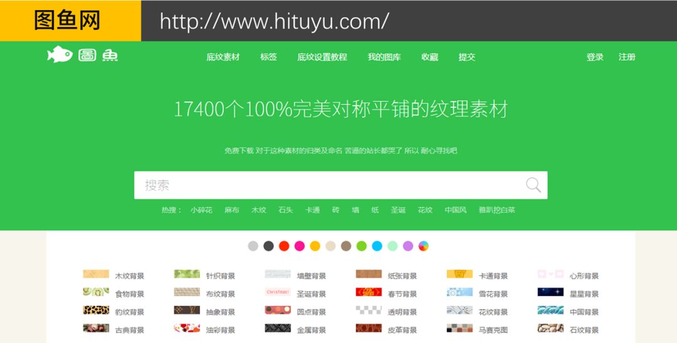
Task: Click the 中国背景 wave thumbnail
Action: click(550, 310)
